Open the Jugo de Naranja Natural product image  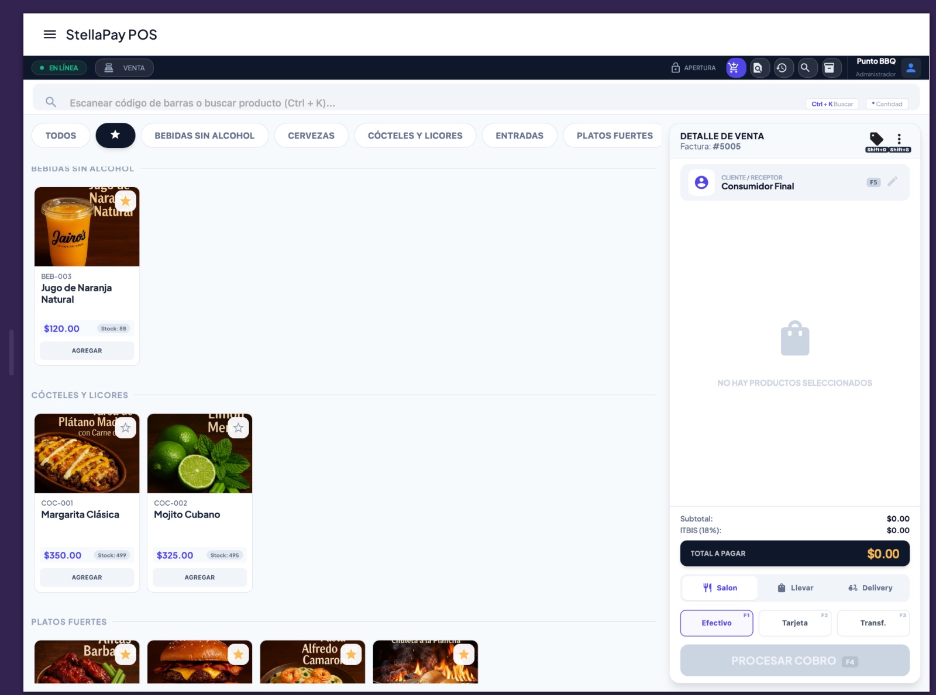point(87,227)
